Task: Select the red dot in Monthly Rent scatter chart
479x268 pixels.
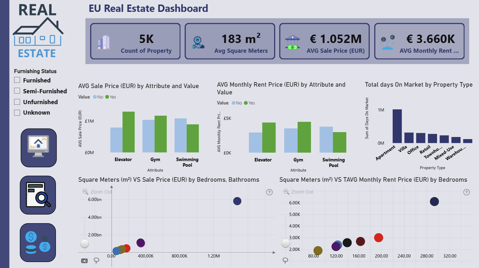Action: (379, 238)
